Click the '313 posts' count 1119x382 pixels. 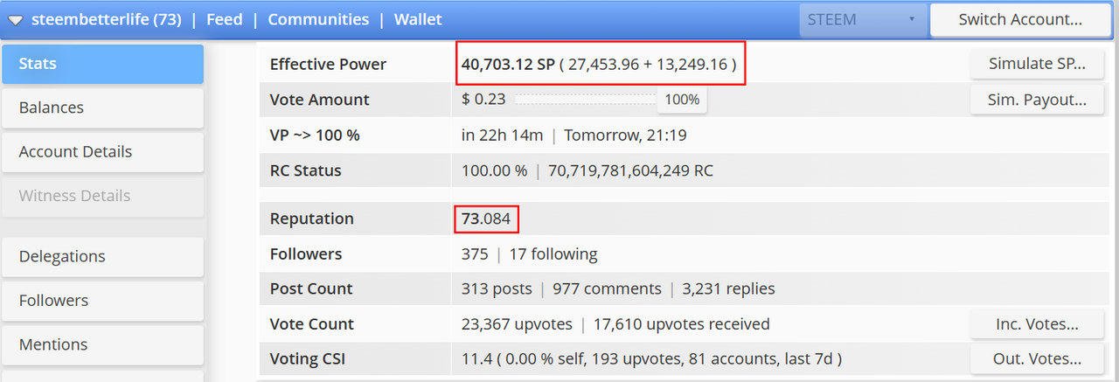(x=497, y=288)
